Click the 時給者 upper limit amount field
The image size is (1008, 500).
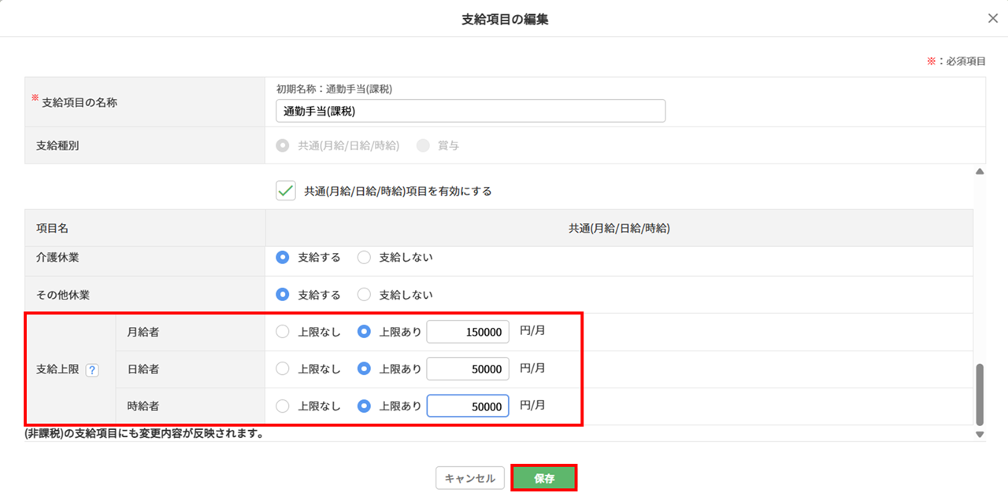[468, 406]
